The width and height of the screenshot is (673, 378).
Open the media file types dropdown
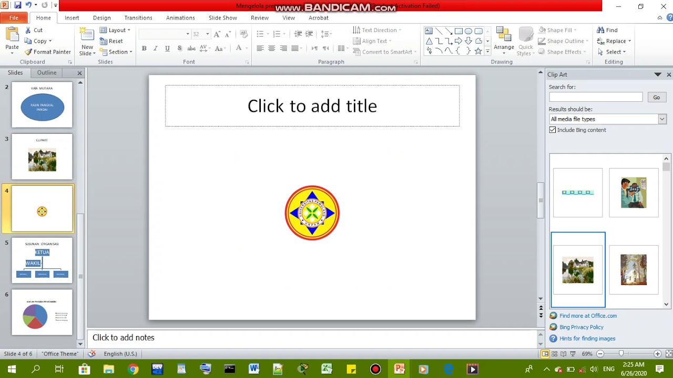(662, 119)
